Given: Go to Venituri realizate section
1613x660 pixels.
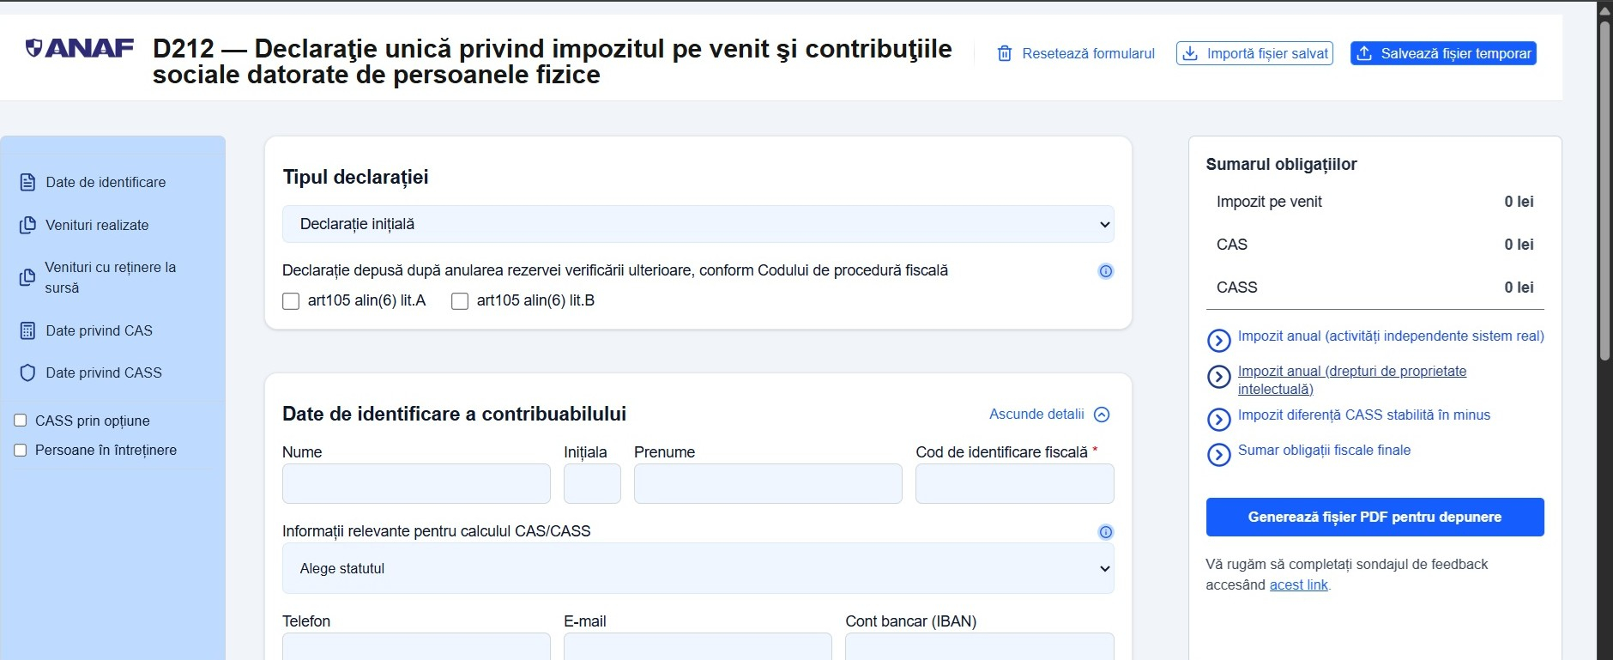Looking at the screenshot, I should (97, 226).
